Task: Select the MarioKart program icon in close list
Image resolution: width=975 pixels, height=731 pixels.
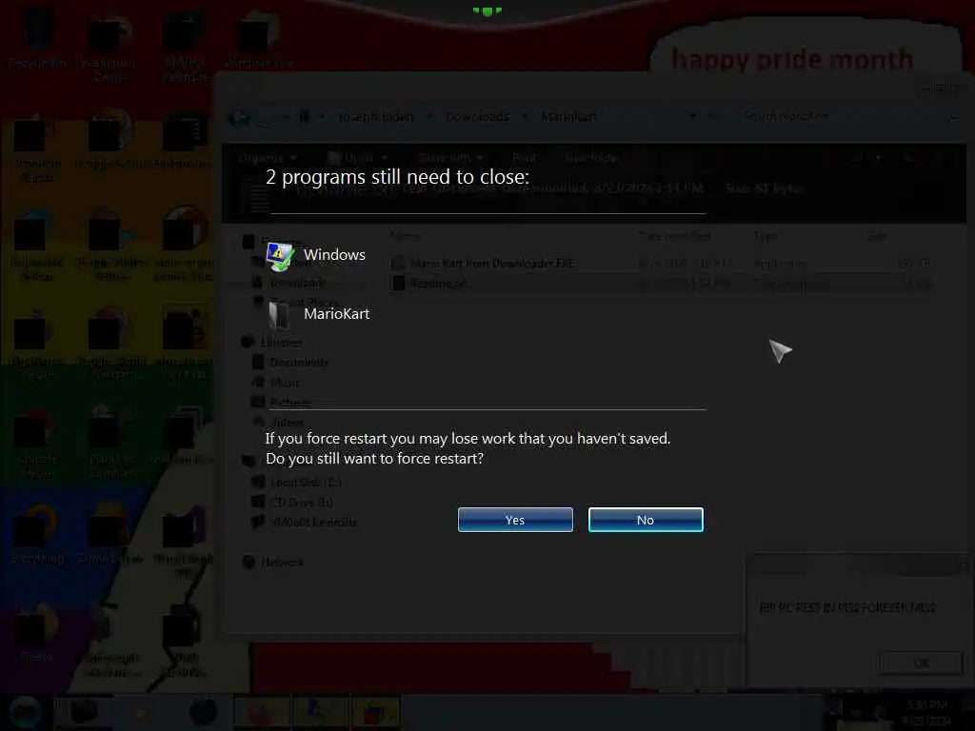Action: pos(280,314)
